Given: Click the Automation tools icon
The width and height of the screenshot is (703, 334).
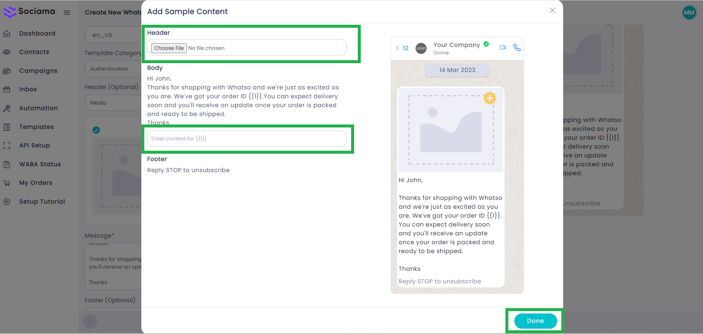Looking at the screenshot, I should 7,108.
